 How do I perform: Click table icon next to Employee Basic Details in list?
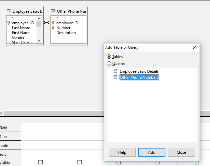point(115,71)
